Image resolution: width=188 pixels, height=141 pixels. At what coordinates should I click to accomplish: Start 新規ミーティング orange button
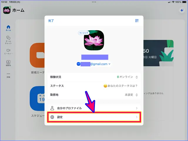[x=37, y=55]
